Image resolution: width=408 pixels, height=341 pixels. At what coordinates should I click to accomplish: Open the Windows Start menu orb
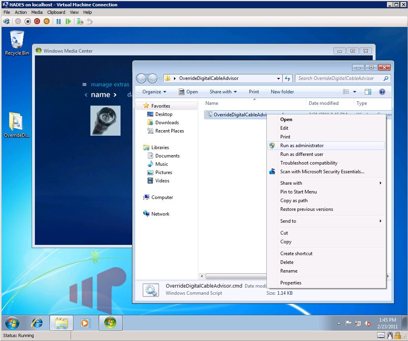pyautogui.click(x=12, y=323)
